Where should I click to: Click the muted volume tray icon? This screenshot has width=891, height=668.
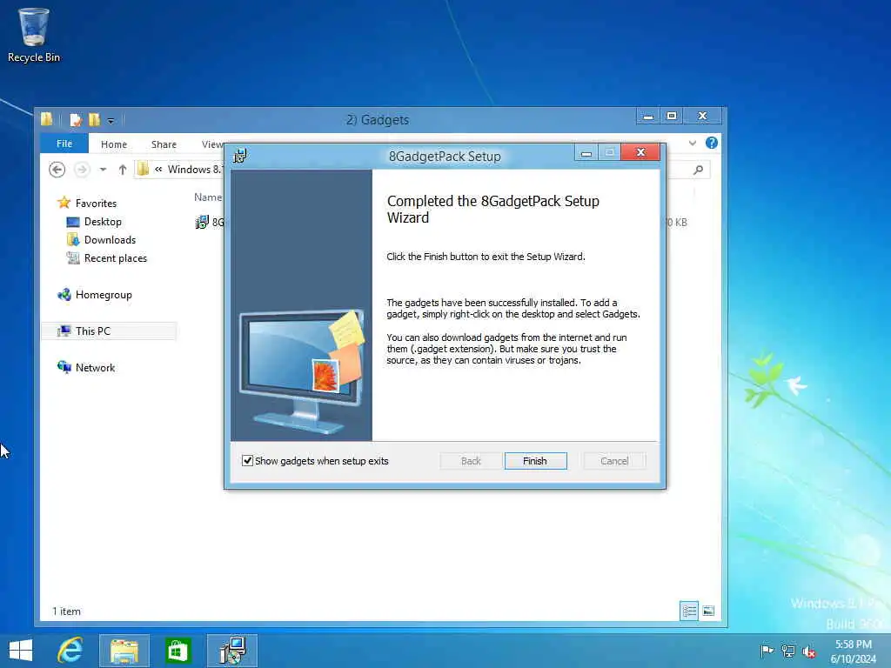tap(809, 651)
